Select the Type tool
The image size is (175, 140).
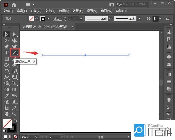[x=7, y=53]
